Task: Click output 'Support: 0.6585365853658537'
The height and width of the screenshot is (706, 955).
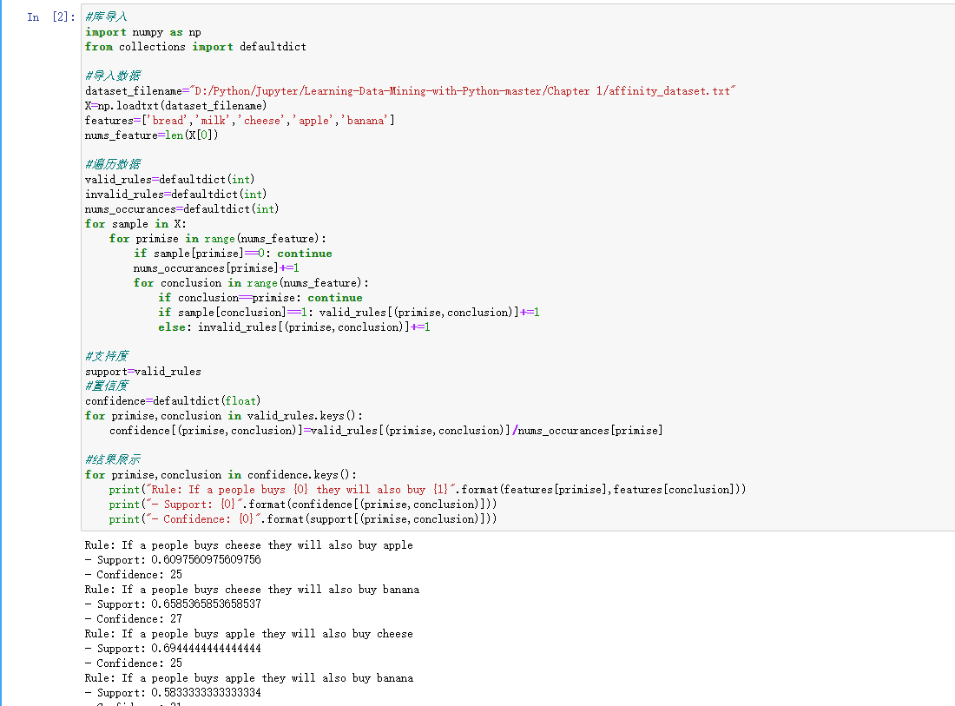Action: click(x=179, y=604)
